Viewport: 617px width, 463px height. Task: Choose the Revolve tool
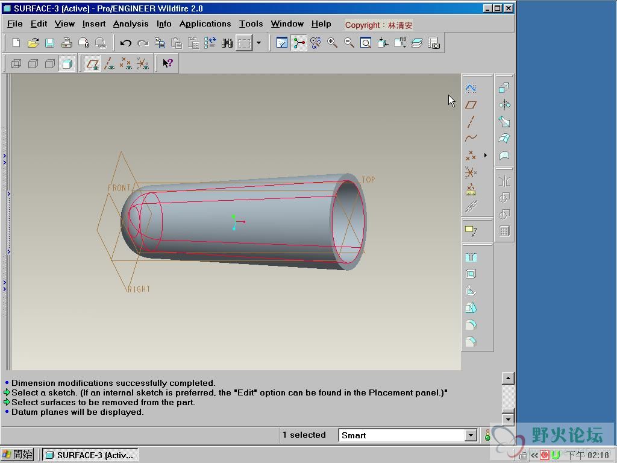(x=504, y=105)
